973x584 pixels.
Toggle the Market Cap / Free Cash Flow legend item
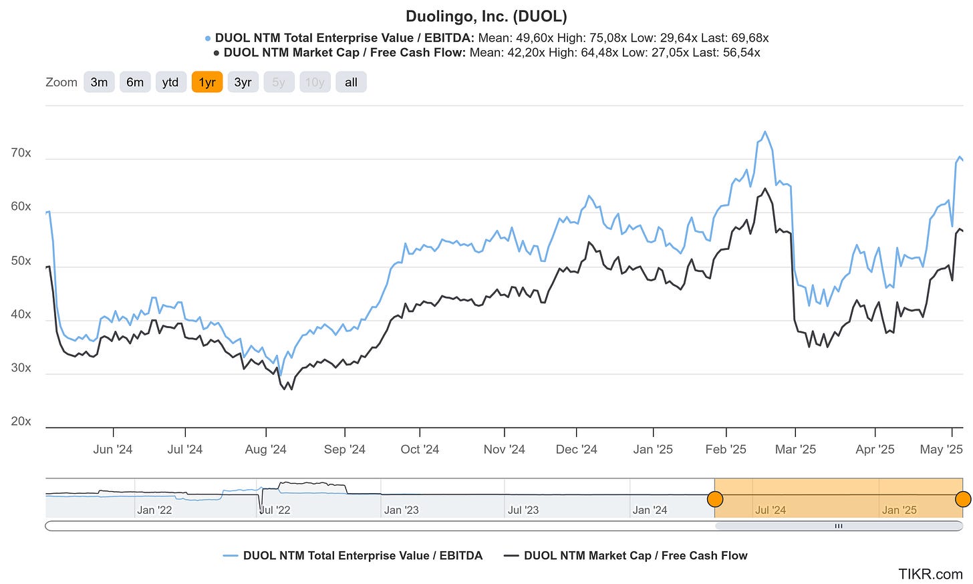point(625,555)
